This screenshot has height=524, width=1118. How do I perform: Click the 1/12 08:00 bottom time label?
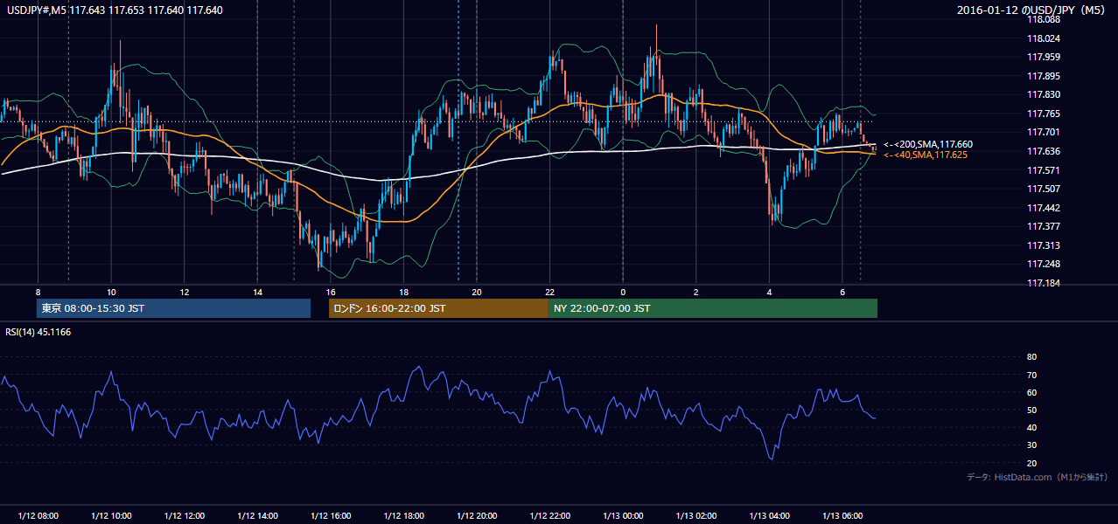tap(38, 516)
